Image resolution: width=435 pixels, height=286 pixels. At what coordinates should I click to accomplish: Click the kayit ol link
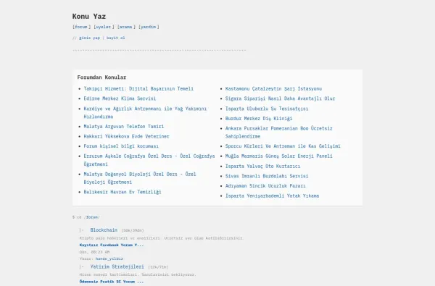pyautogui.click(x=116, y=38)
